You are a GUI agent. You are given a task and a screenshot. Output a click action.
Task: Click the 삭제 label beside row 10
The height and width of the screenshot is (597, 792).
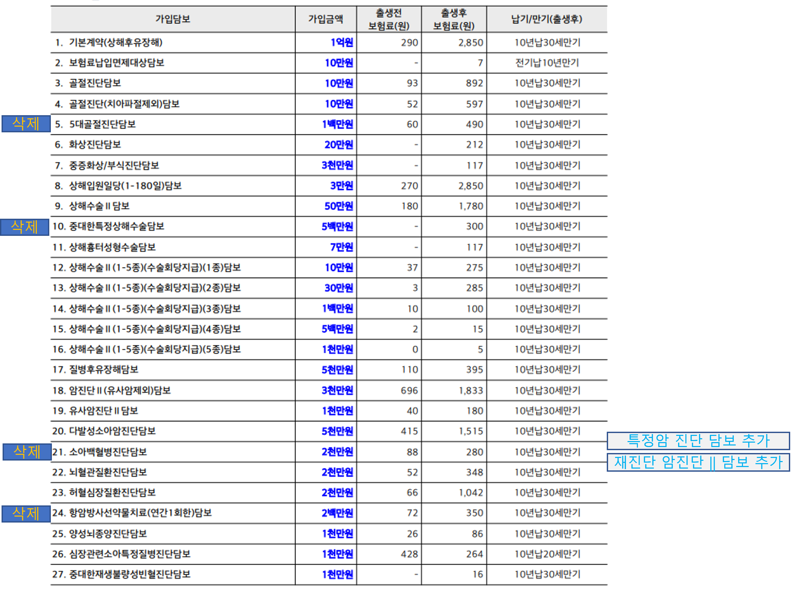coord(24,227)
